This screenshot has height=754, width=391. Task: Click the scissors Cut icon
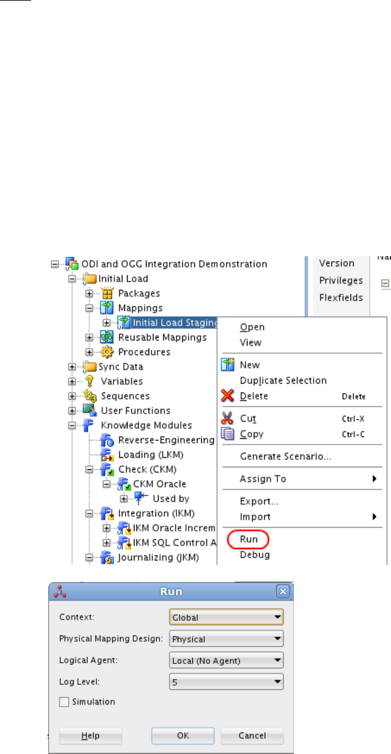click(227, 419)
